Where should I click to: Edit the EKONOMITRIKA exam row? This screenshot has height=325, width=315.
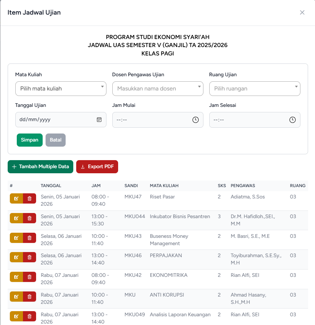[16, 277]
